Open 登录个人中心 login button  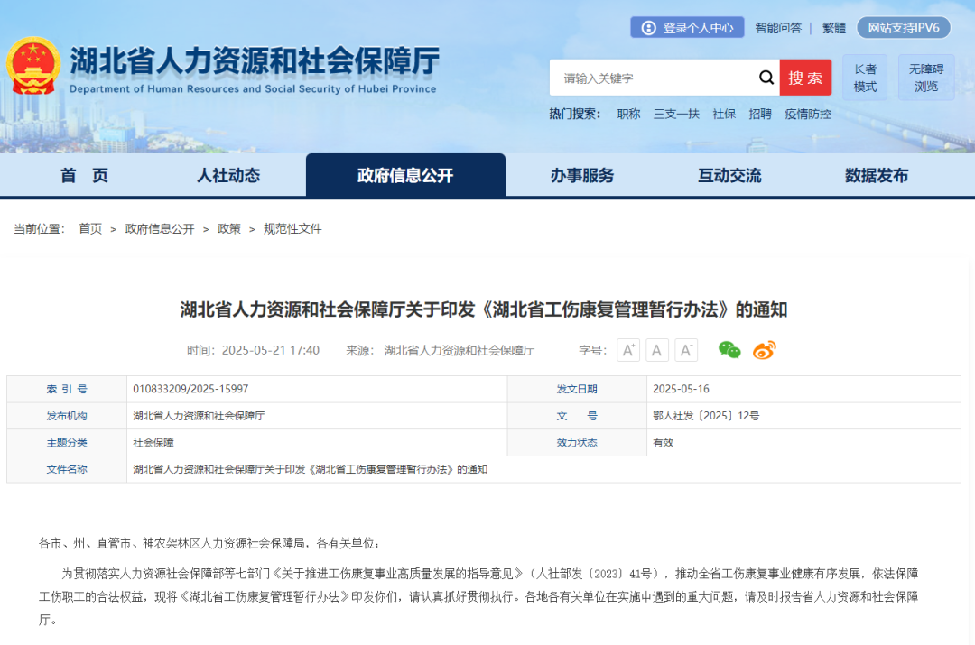[687, 28]
